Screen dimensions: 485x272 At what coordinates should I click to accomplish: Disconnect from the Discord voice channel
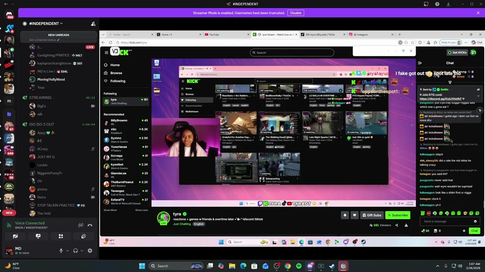click(90, 225)
